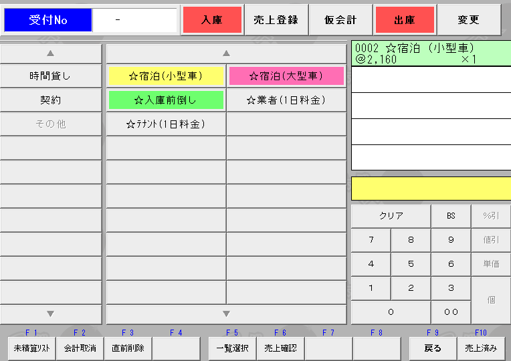511x361 pixels.
Task: Select the 時間貸し category
Action: tap(51, 76)
